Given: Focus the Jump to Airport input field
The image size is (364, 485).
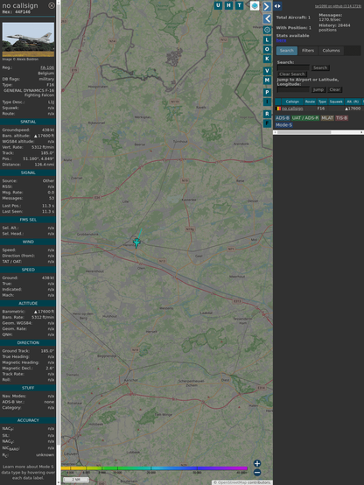Looking at the screenshot, I should click(293, 89).
